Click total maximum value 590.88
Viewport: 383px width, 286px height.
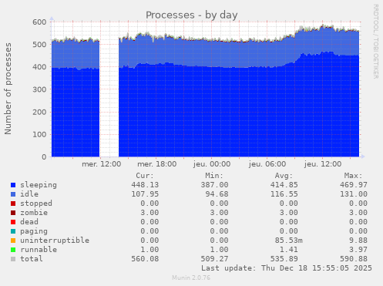click(x=354, y=259)
